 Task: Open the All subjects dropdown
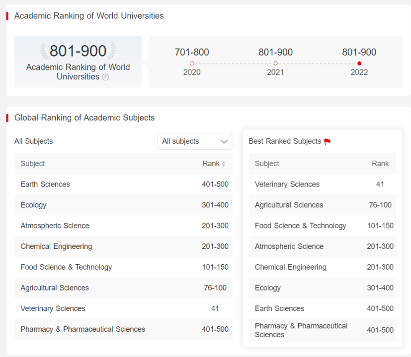(x=194, y=141)
